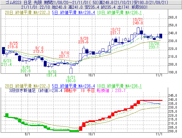Click the last dark candlestick on 11/1
This screenshot has height=138, width=182.
click(x=161, y=36)
